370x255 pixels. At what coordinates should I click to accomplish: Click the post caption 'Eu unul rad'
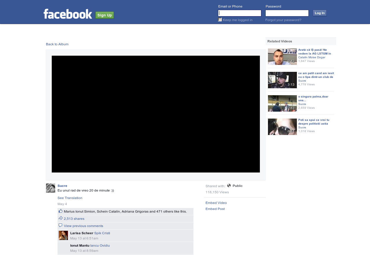pos(86,190)
